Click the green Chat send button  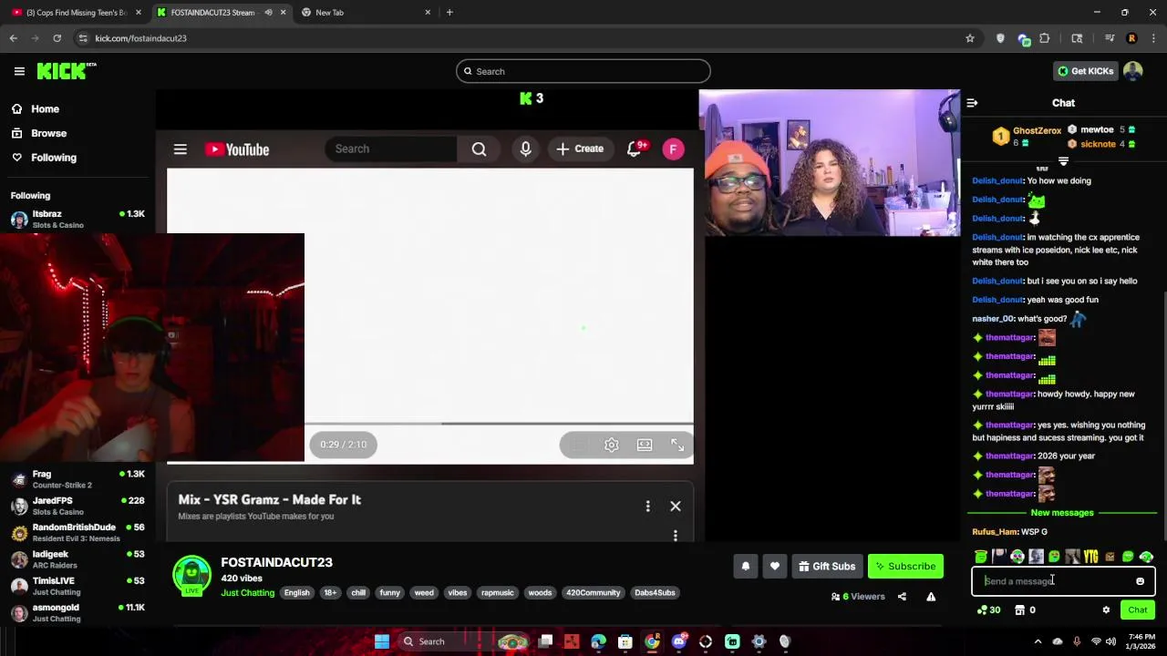1138,610
